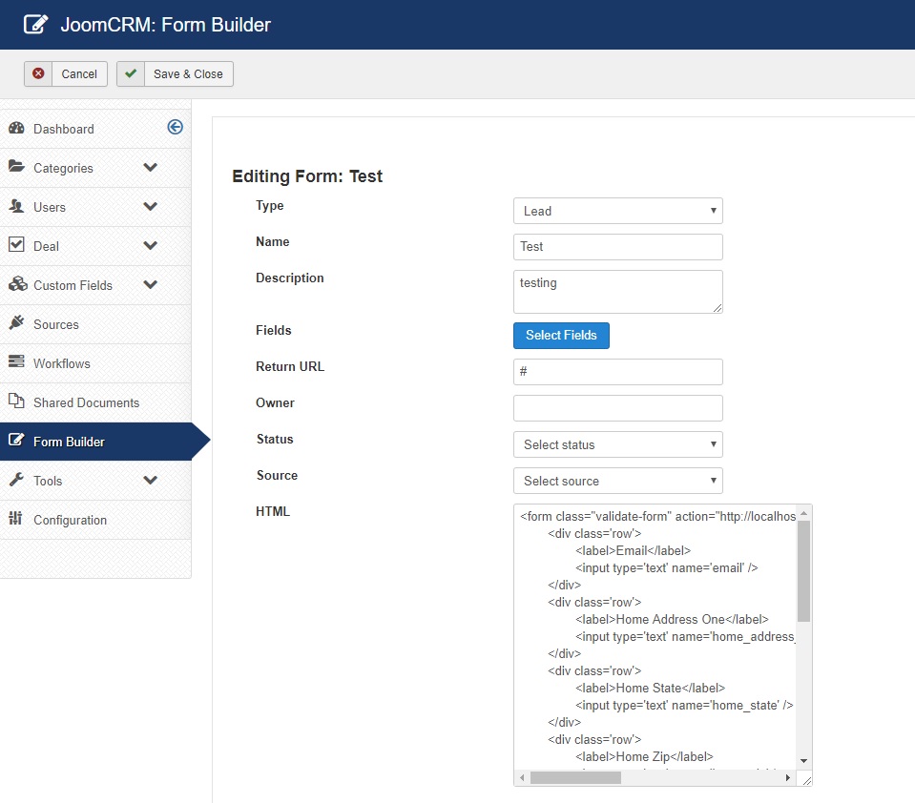Open the Select source dropdown
Image resolution: width=915 pixels, height=803 pixels.
pyautogui.click(x=617, y=481)
